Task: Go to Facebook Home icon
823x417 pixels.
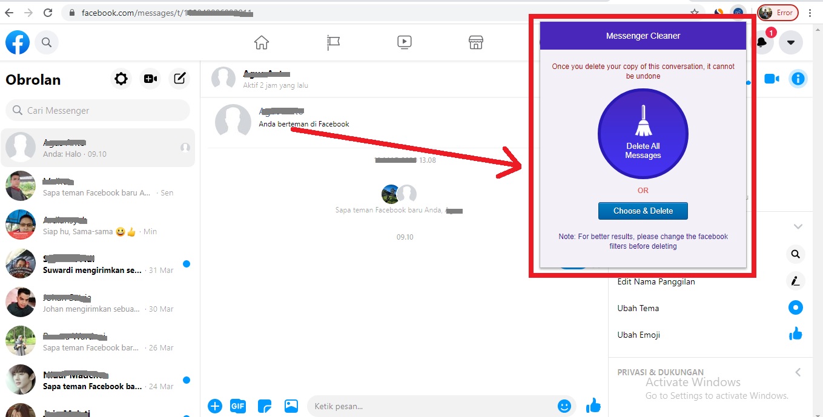Action: click(x=261, y=42)
